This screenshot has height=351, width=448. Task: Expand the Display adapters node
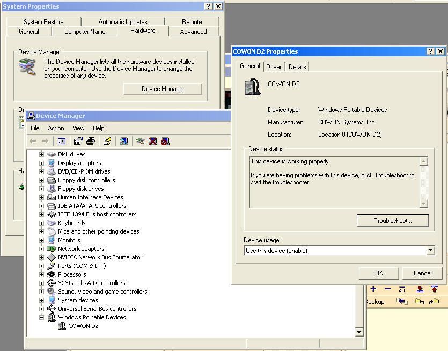[41, 163]
